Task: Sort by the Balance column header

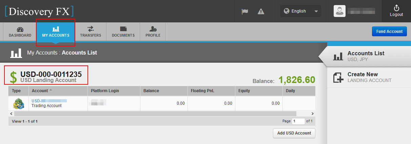Action: 164,91
